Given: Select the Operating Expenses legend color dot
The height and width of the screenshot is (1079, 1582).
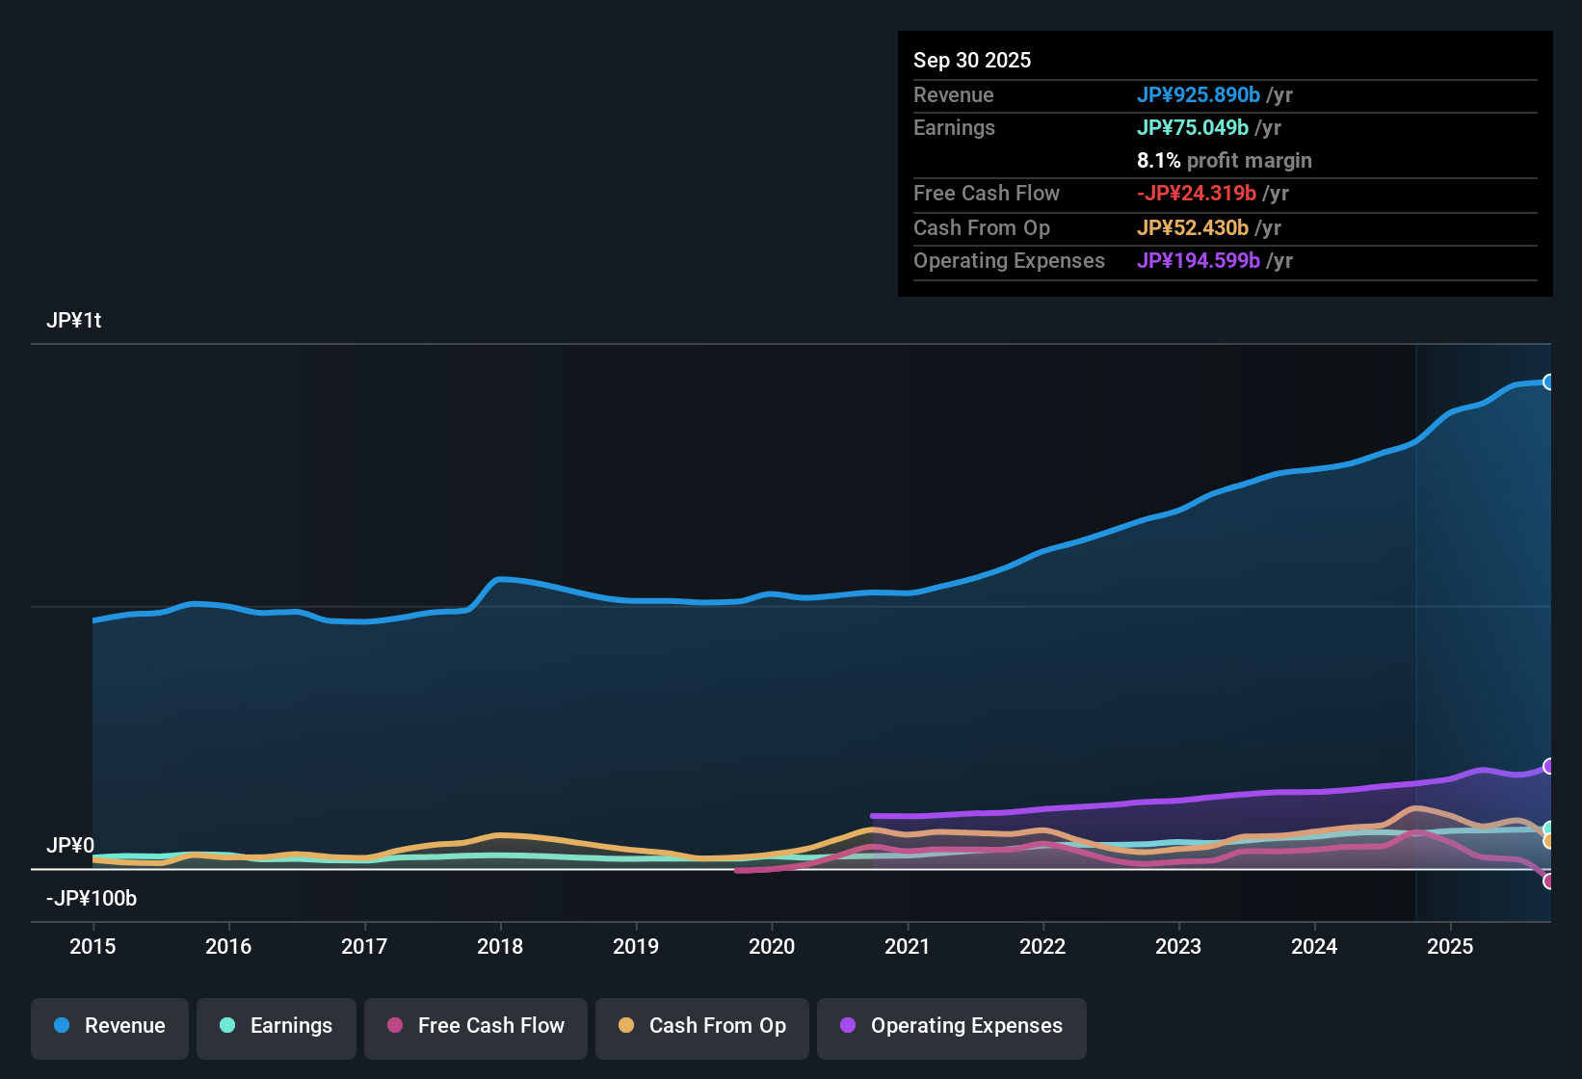Looking at the screenshot, I should [848, 1026].
